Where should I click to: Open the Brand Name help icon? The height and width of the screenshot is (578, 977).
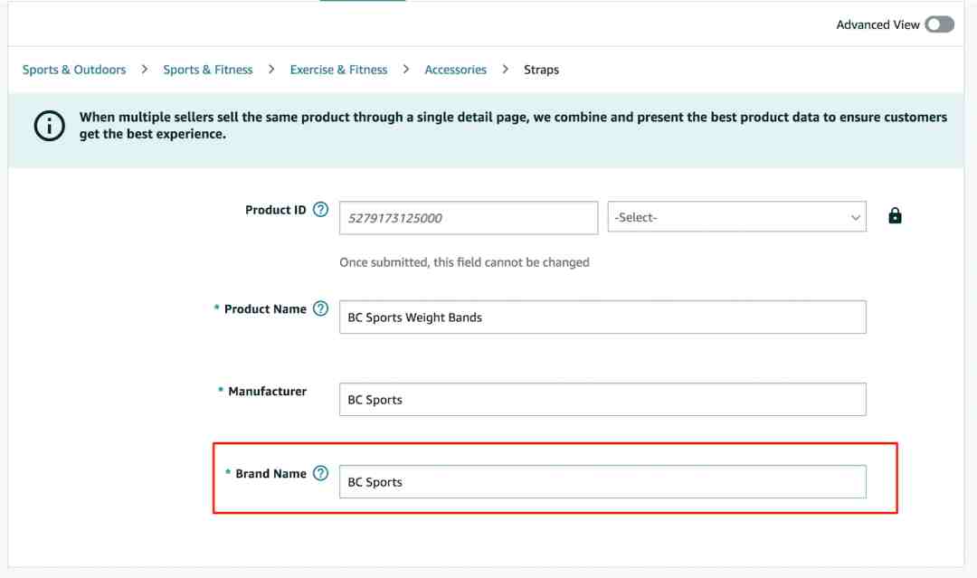pyautogui.click(x=320, y=473)
